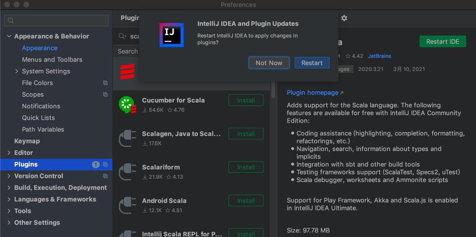This screenshot has width=476, height=237.
Task: Click the green Restart IDE button
Action: (x=442, y=41)
